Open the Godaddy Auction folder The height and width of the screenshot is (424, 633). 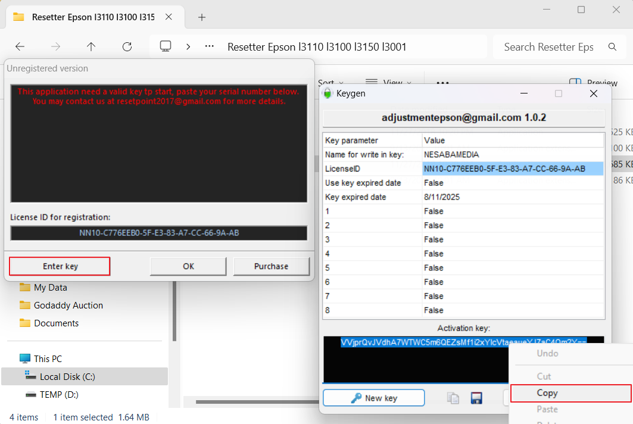[68, 305]
